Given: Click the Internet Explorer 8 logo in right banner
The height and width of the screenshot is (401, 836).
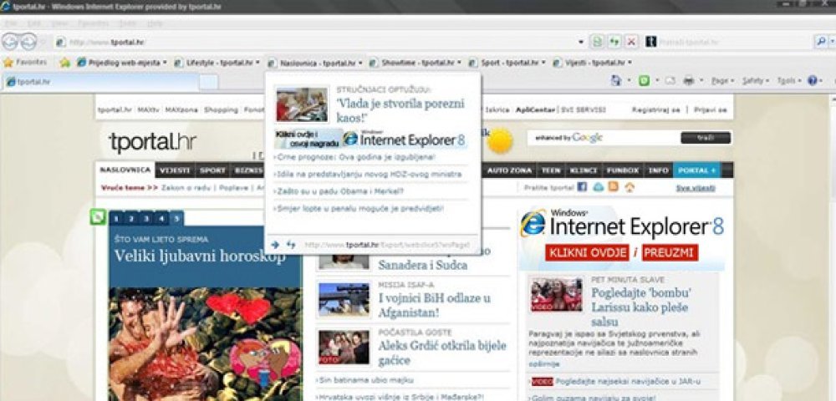Looking at the screenshot, I should 533,224.
